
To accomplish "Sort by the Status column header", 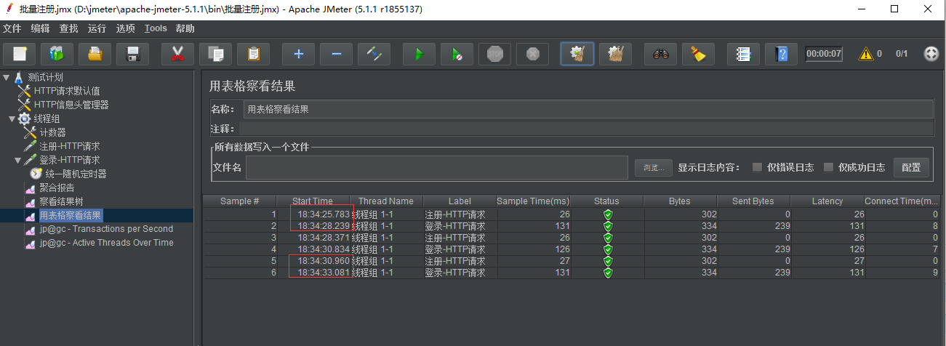I will (606, 201).
